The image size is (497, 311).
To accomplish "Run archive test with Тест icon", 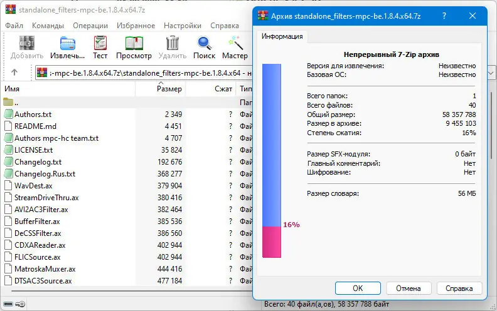I will point(100,43).
